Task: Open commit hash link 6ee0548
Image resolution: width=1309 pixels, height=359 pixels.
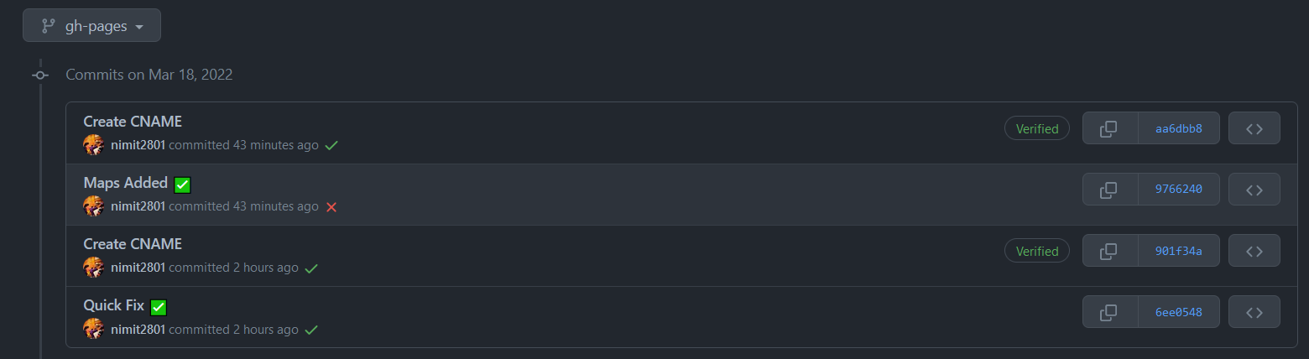Action: coord(1178,312)
